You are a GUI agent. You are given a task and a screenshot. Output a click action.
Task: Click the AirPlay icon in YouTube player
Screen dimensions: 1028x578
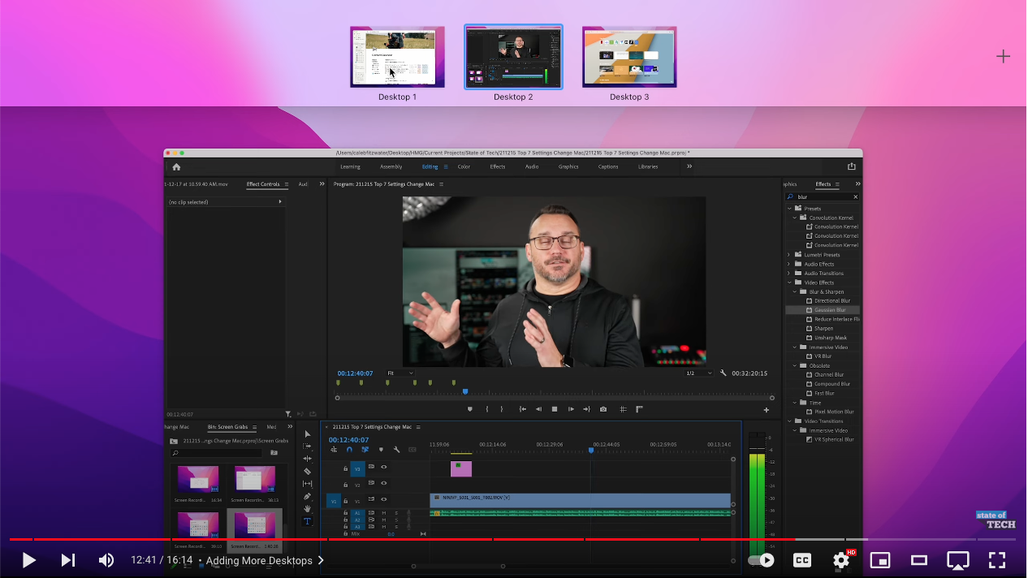pyautogui.click(x=958, y=560)
